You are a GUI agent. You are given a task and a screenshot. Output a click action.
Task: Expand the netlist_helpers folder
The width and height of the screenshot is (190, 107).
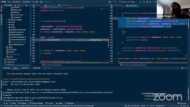pyautogui.click(x=7, y=20)
